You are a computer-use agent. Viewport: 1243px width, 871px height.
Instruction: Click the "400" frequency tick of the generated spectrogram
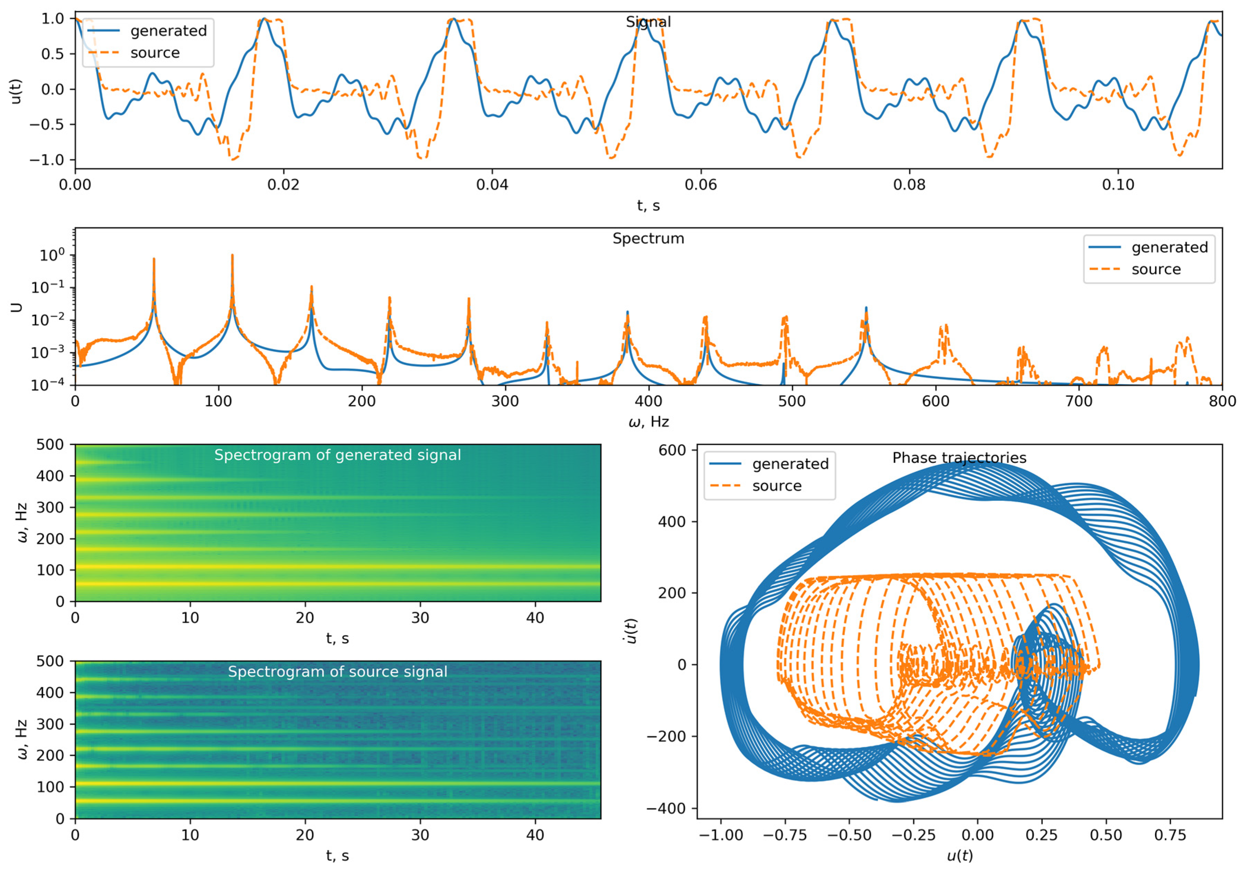click(x=50, y=476)
